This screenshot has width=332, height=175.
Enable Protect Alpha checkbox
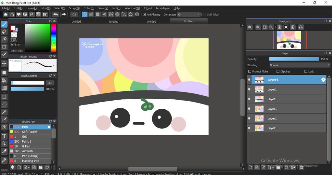click(x=250, y=71)
